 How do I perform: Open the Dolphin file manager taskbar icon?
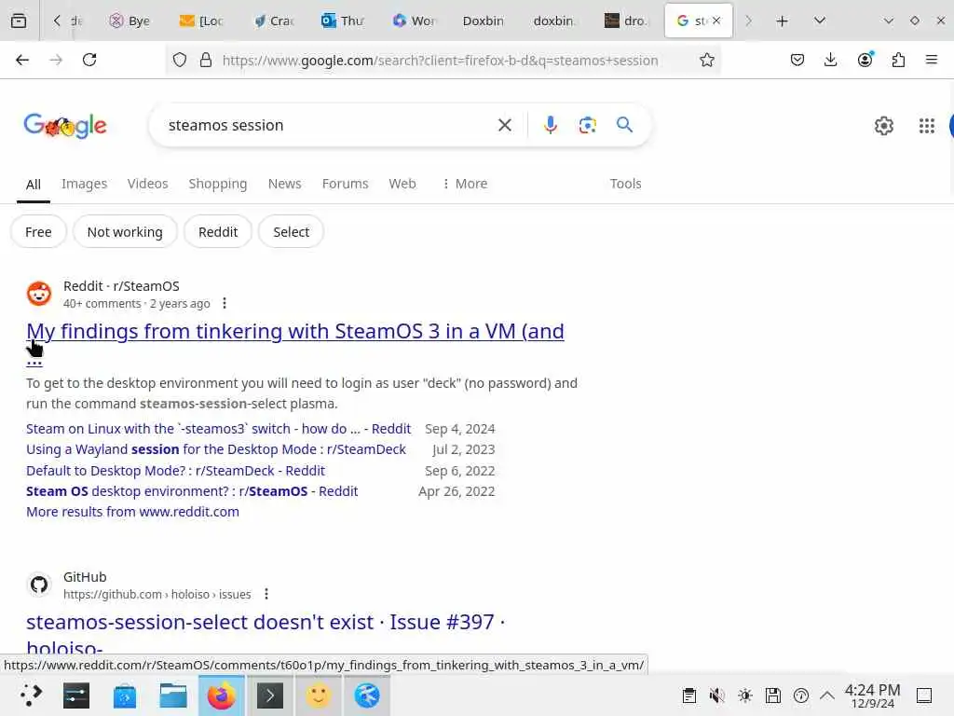[x=172, y=695]
